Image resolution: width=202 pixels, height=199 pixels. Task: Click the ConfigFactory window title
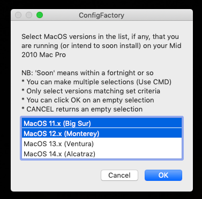(101, 15)
